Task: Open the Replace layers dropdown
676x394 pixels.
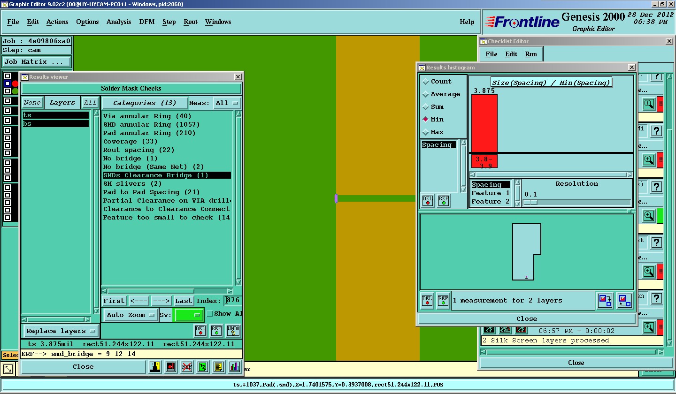Action: (x=61, y=331)
